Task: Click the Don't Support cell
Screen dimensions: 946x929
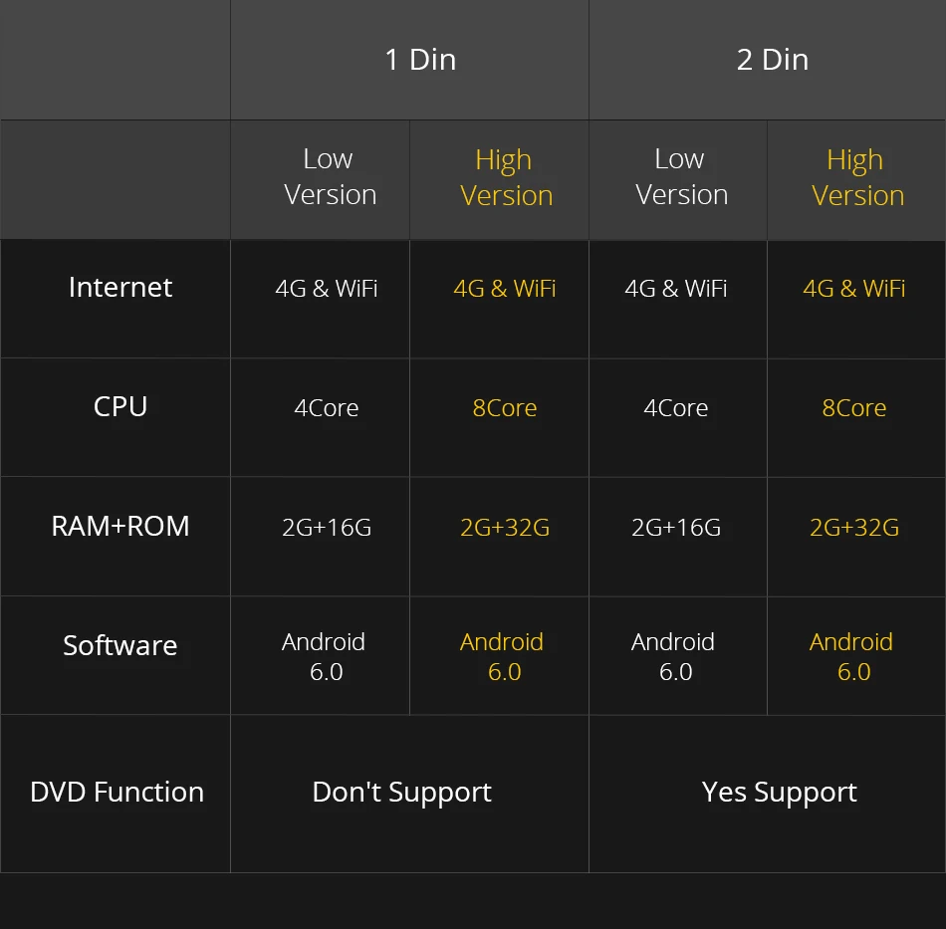Action: pos(402,793)
